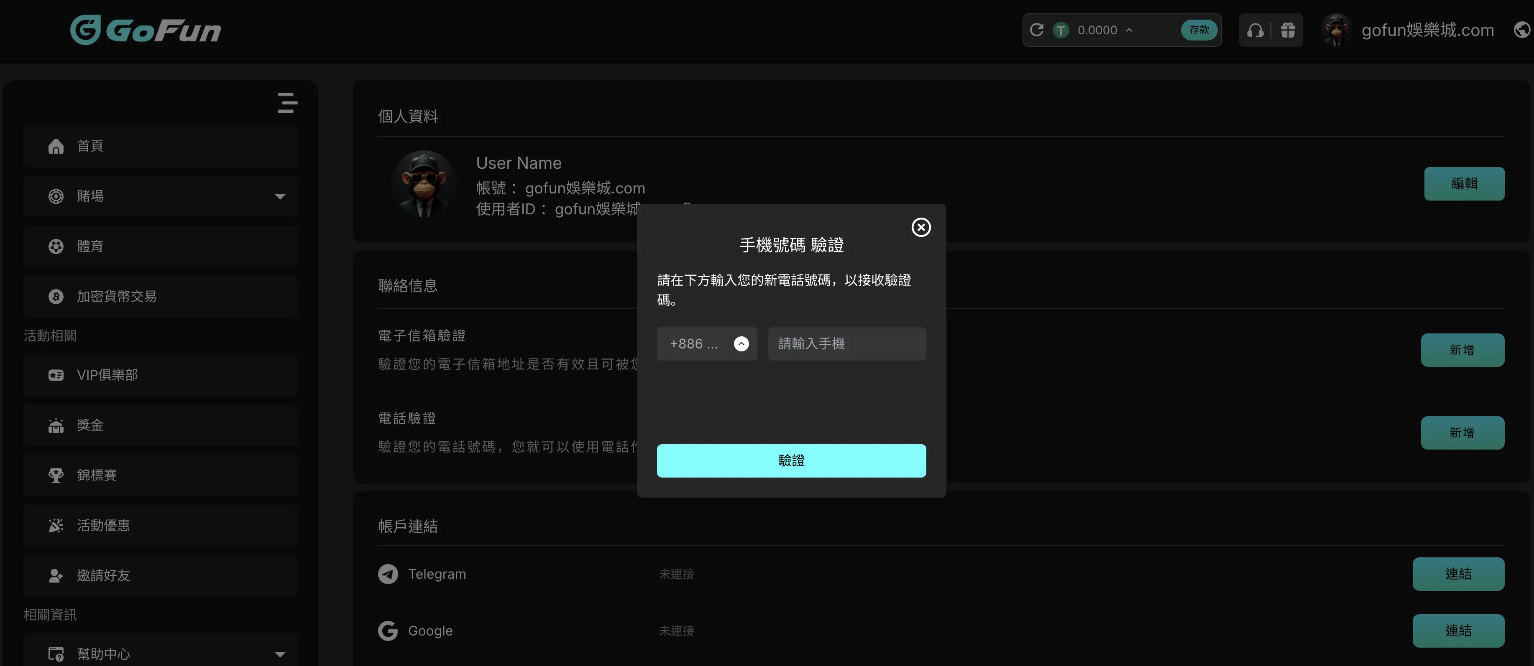Click the 編輯 edit profile button
Screen dimensions: 1534x666
[x=1464, y=183]
